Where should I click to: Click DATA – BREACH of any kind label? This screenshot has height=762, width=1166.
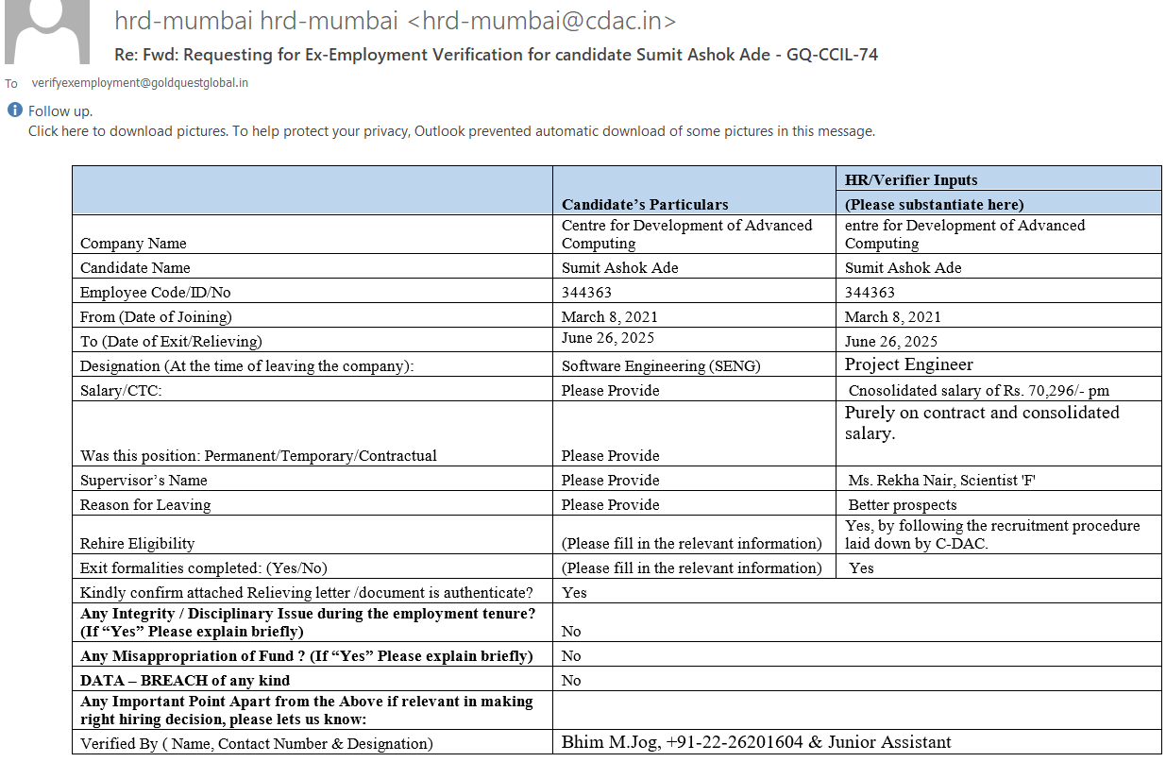(185, 680)
